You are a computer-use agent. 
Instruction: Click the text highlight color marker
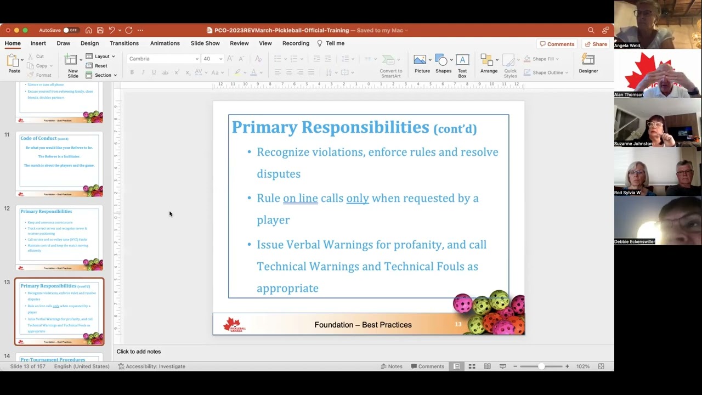coord(237,72)
